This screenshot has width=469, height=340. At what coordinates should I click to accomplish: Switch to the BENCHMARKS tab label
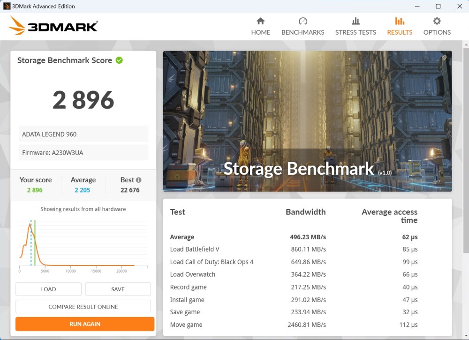click(303, 32)
